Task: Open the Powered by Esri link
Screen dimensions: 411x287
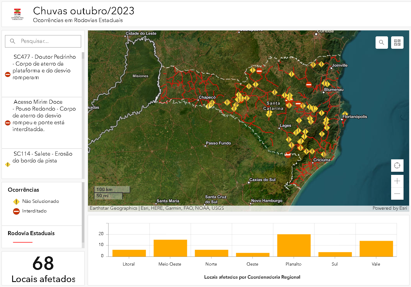Action: pyautogui.click(x=390, y=208)
